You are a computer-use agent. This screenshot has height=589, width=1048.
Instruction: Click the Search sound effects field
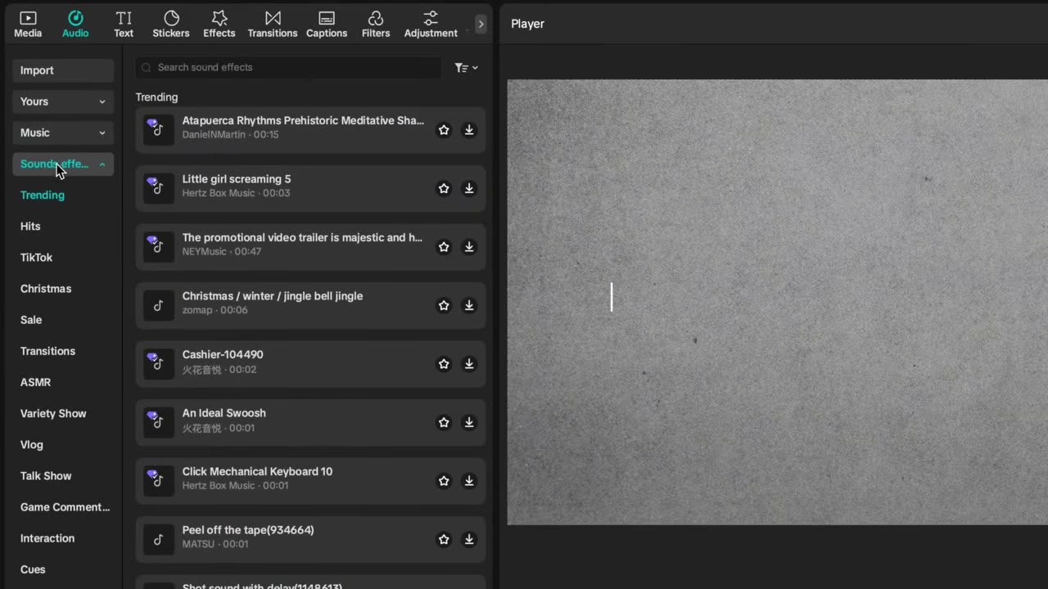(x=289, y=67)
